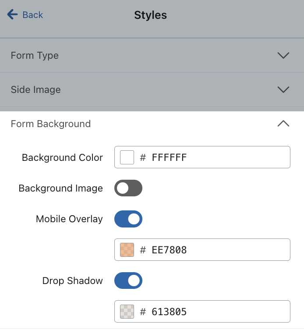Expand the Form Type section chevron

283,56
